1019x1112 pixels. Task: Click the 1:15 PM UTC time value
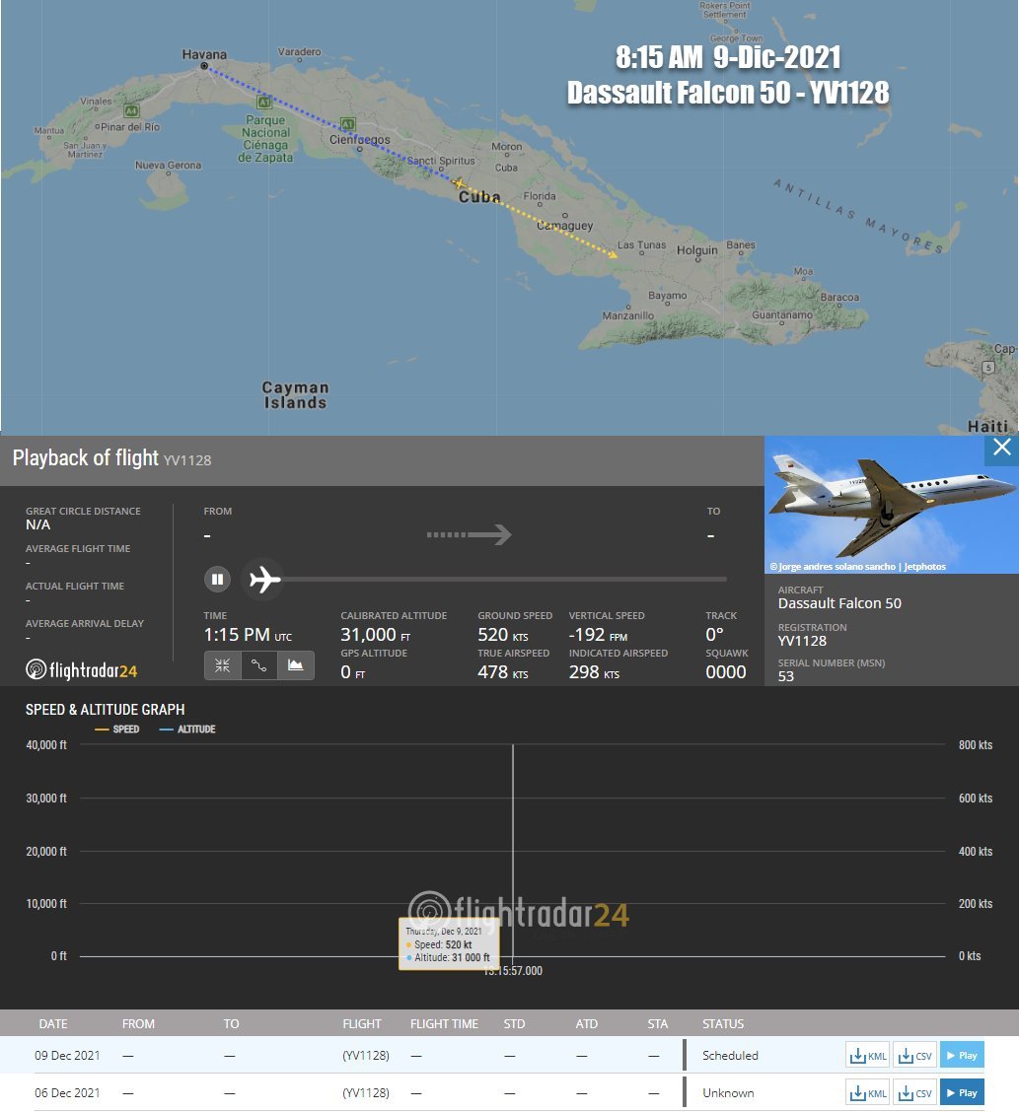pyautogui.click(x=248, y=635)
